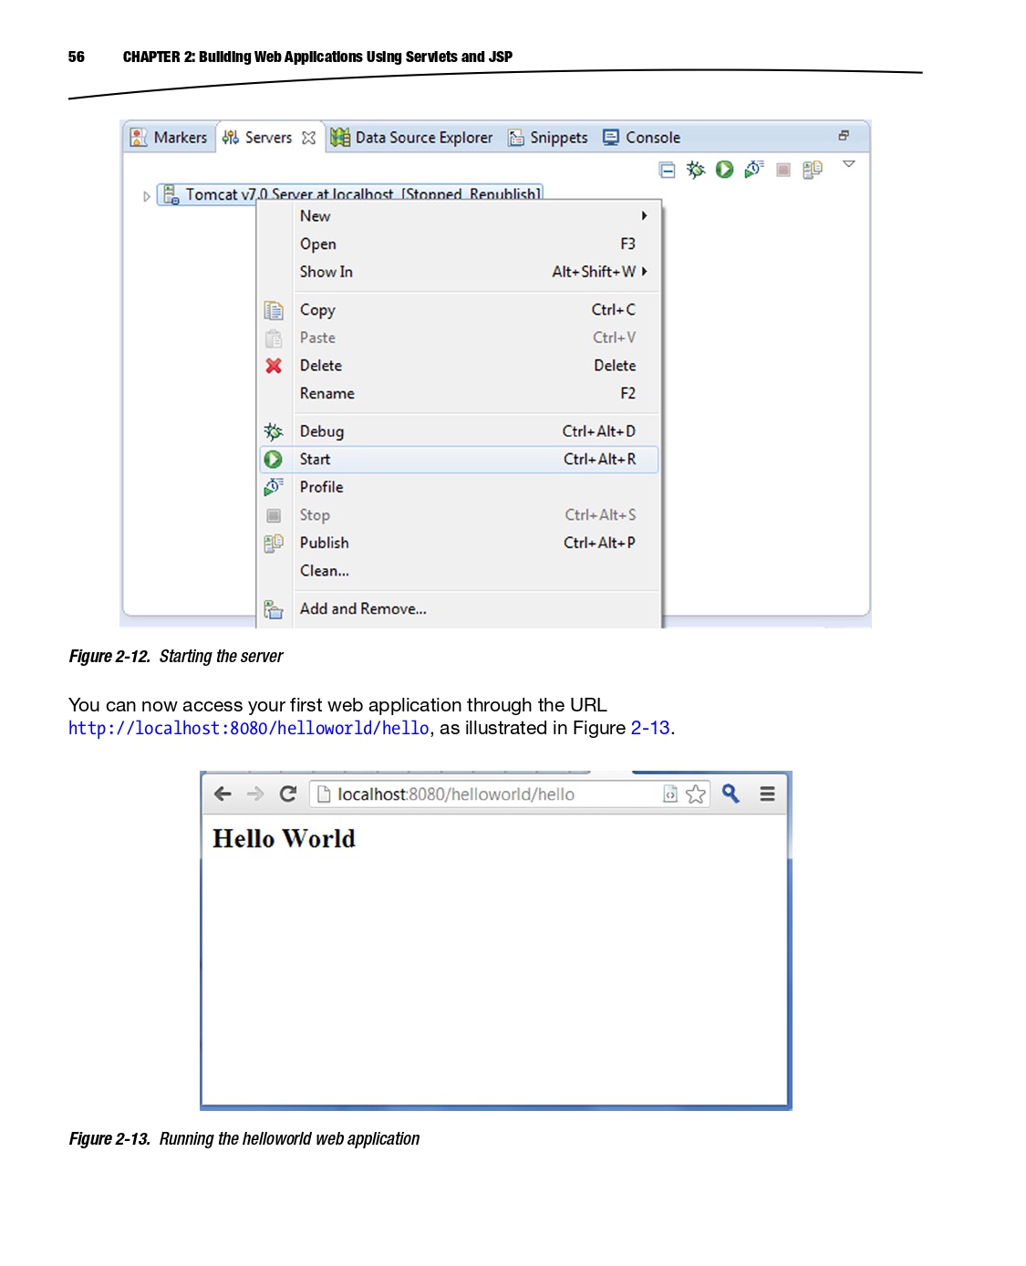Click the Snippets tab icon
The height and width of the screenshot is (1266, 1026).
coord(516,138)
